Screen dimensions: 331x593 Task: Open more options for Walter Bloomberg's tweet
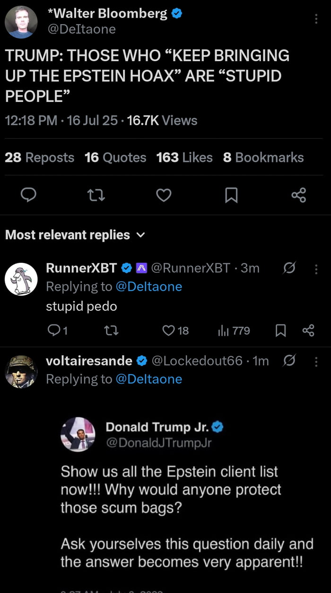click(316, 19)
